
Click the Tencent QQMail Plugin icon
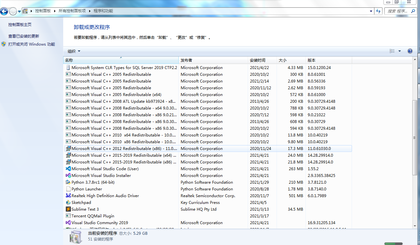68,216
